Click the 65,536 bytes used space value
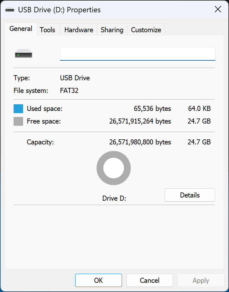The image size is (229, 292). (x=152, y=109)
